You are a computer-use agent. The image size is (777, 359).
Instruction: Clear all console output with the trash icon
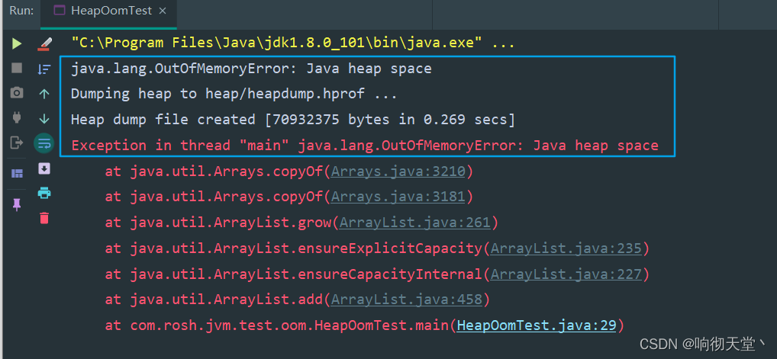click(x=44, y=218)
